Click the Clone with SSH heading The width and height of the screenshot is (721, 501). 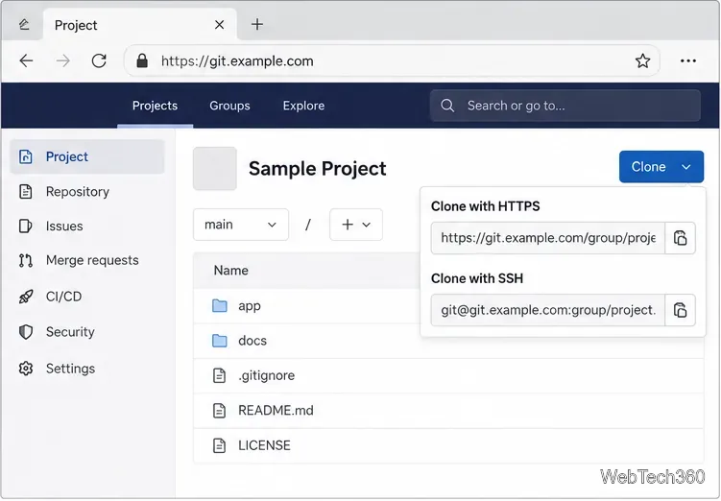(477, 278)
